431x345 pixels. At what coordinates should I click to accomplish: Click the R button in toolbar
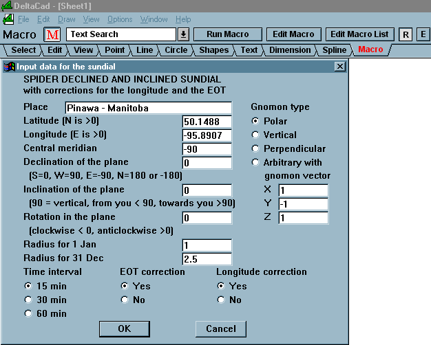pyautogui.click(x=406, y=34)
